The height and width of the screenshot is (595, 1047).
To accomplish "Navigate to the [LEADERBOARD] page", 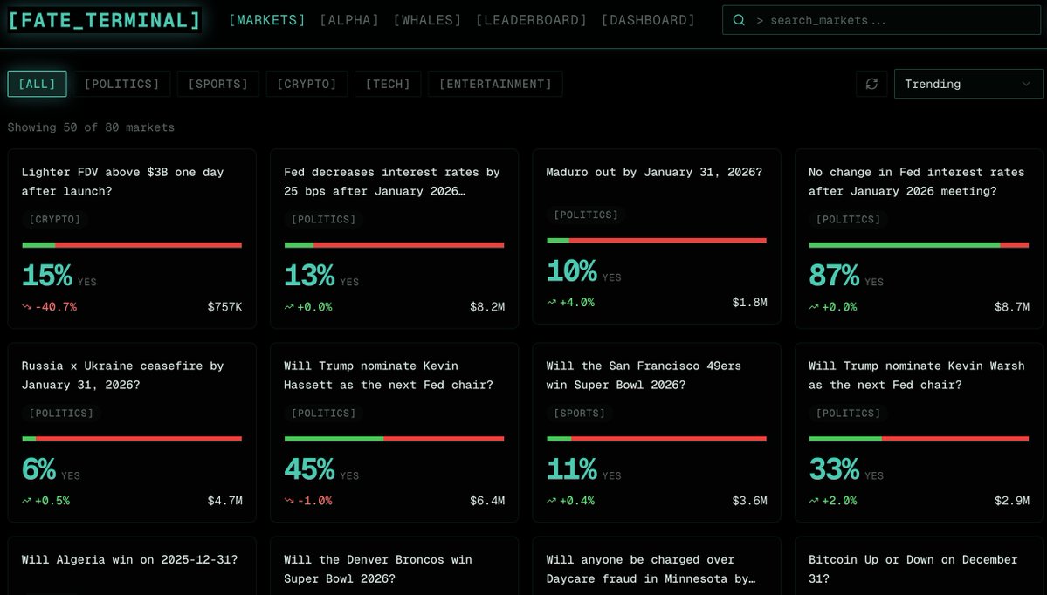I will click(531, 19).
